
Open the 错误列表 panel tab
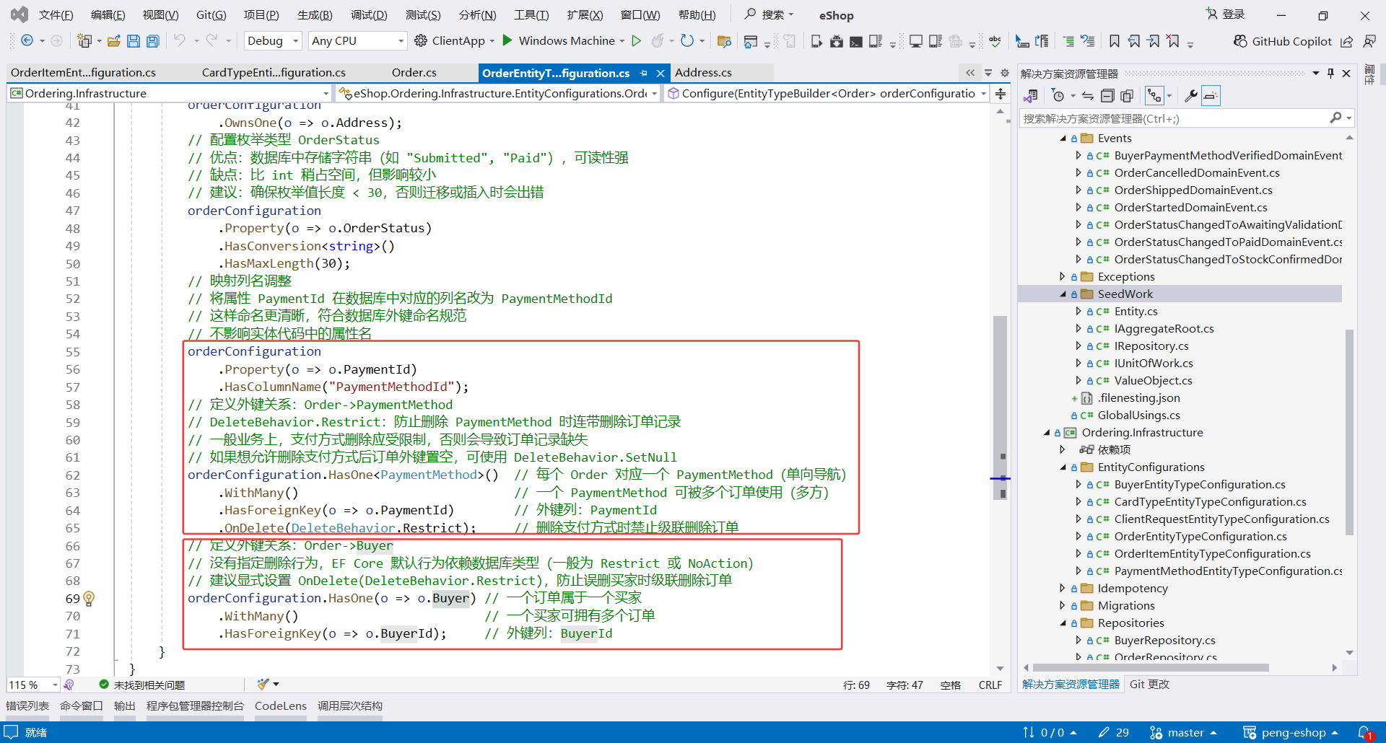point(27,706)
